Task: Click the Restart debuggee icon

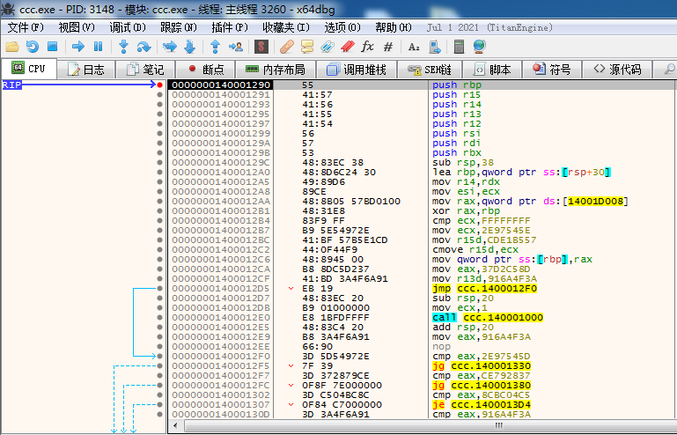Action: tap(33, 47)
